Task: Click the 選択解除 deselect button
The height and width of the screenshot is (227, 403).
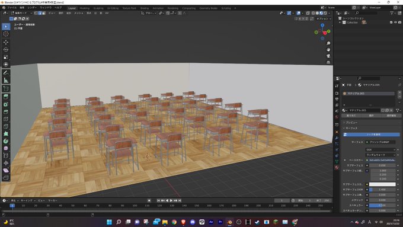Action: [x=391, y=116]
